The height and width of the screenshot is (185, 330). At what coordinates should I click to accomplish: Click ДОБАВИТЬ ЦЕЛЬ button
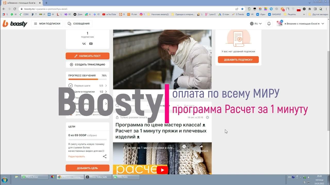pos(88,168)
